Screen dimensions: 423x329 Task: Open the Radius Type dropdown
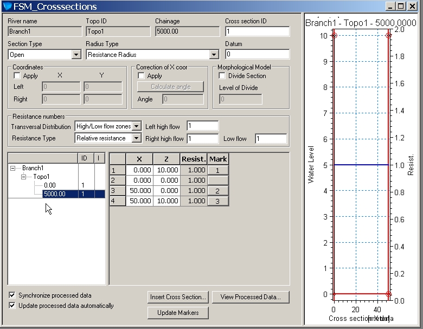(x=214, y=55)
